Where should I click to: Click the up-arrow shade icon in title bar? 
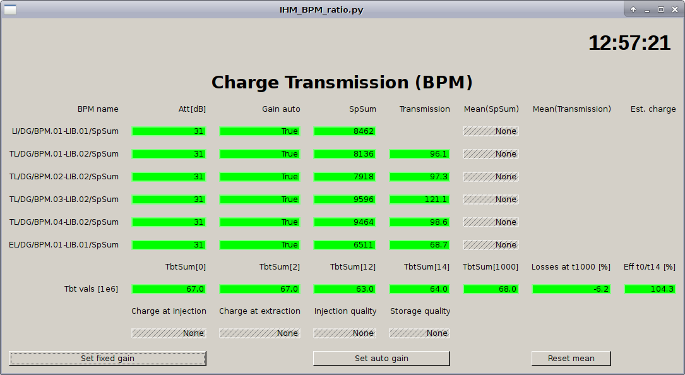coord(633,9)
